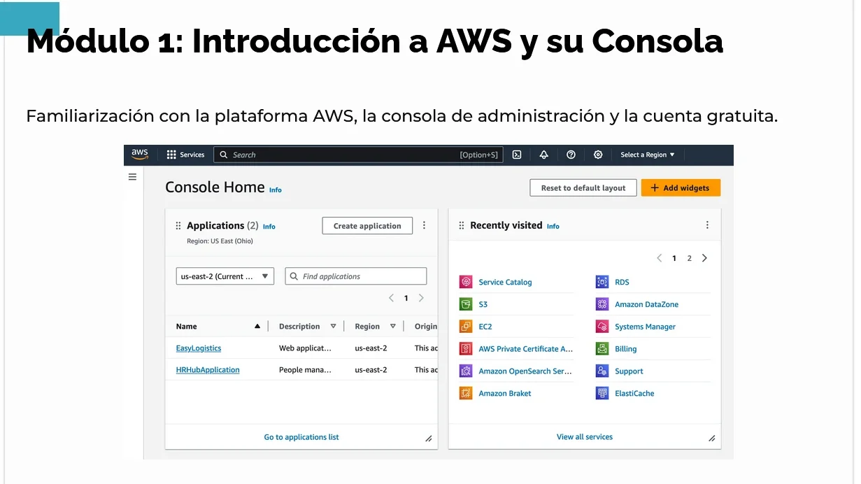Click the search magnifier in header
This screenshot has height=484, width=861.
[224, 155]
